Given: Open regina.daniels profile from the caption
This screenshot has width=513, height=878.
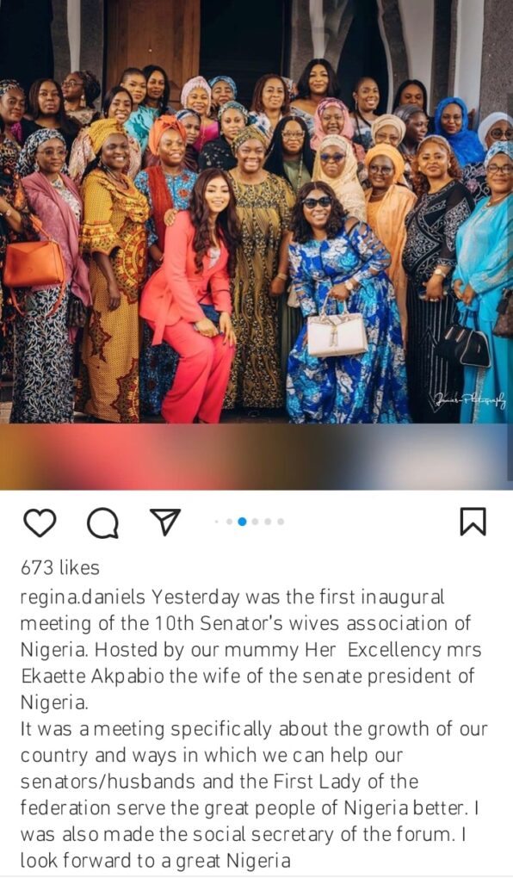Looking at the screenshot, I should (83, 598).
